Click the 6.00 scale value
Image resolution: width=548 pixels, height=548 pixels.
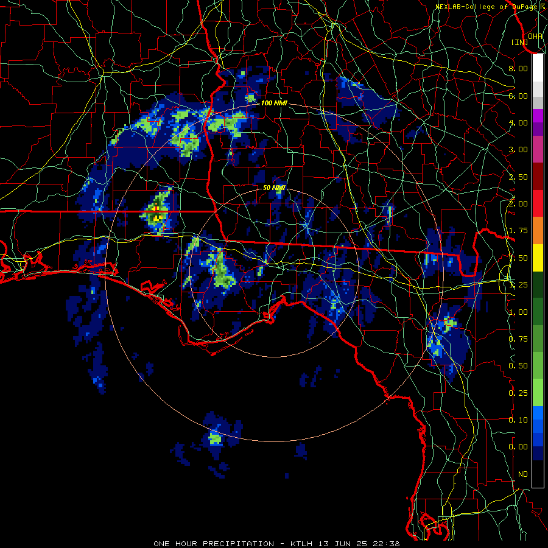tap(518, 96)
